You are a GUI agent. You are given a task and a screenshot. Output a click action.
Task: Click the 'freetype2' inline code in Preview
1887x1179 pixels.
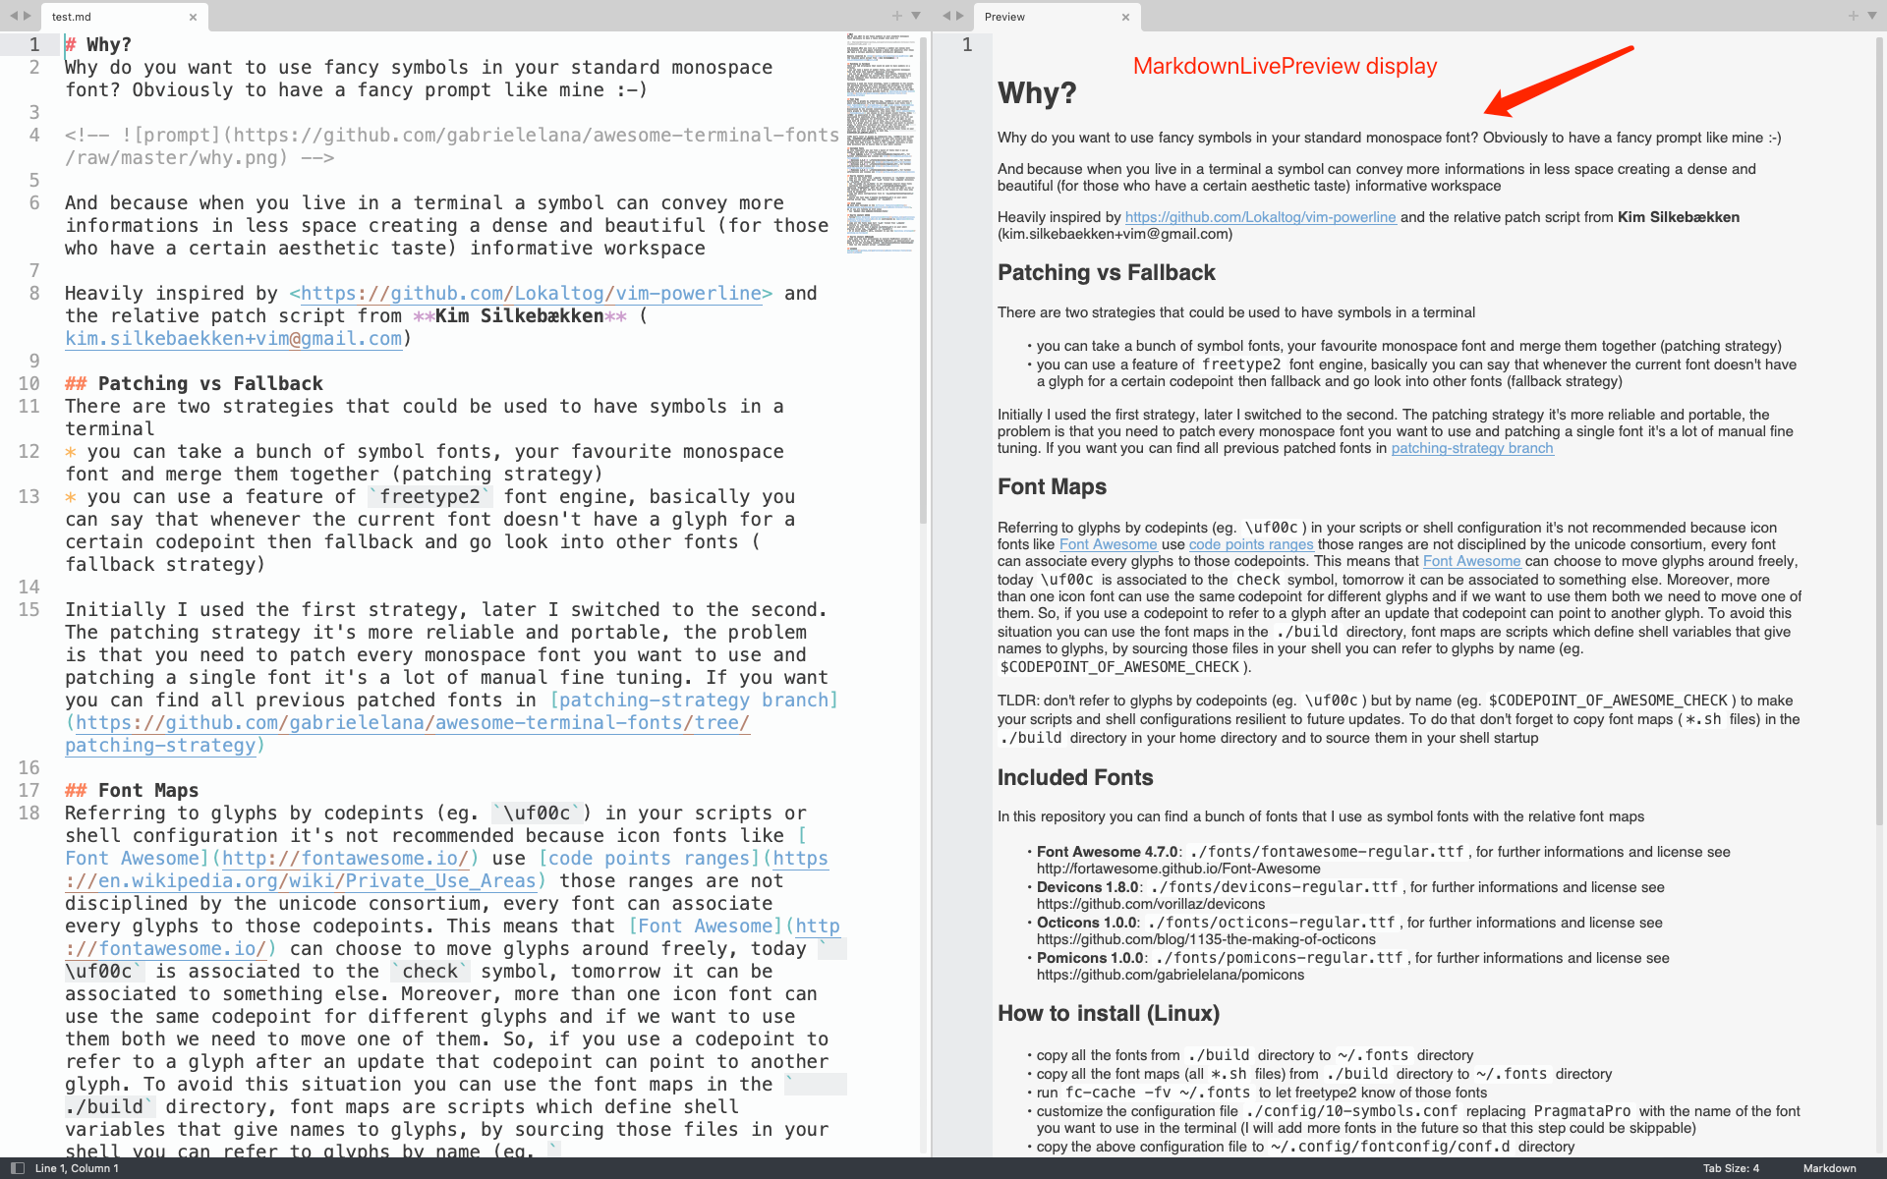pyautogui.click(x=1241, y=365)
